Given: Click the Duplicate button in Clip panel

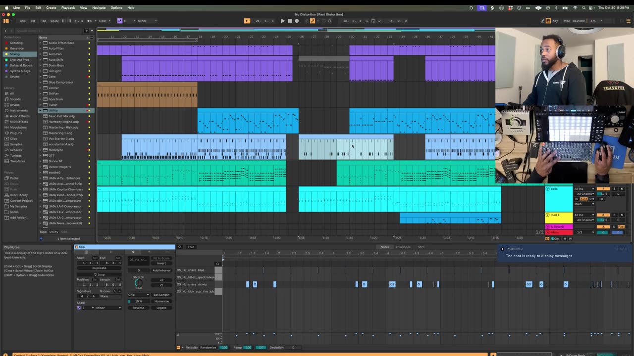Looking at the screenshot, I should click(99, 268).
